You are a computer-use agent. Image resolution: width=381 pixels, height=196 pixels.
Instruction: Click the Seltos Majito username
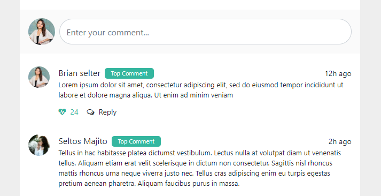[x=83, y=141]
